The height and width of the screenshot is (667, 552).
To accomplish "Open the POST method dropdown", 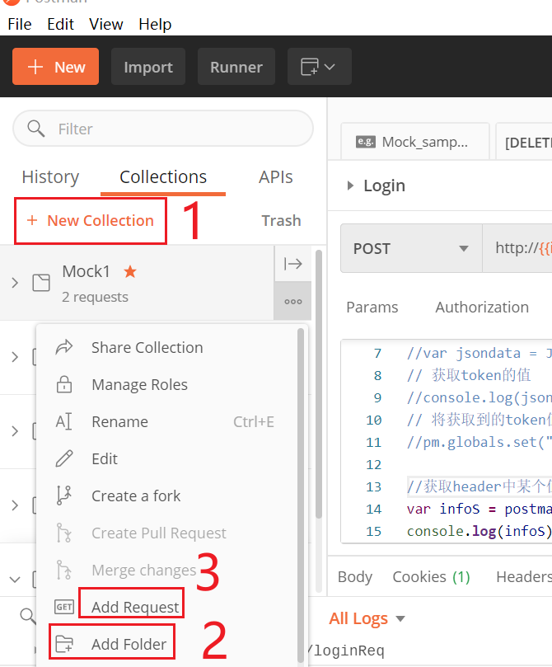I will point(411,248).
